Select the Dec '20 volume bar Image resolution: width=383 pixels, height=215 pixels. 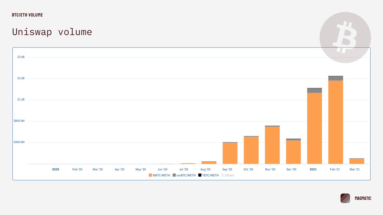coord(293,151)
